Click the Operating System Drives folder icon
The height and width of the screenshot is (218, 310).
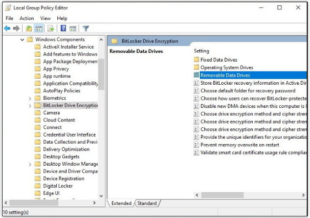(x=197, y=67)
